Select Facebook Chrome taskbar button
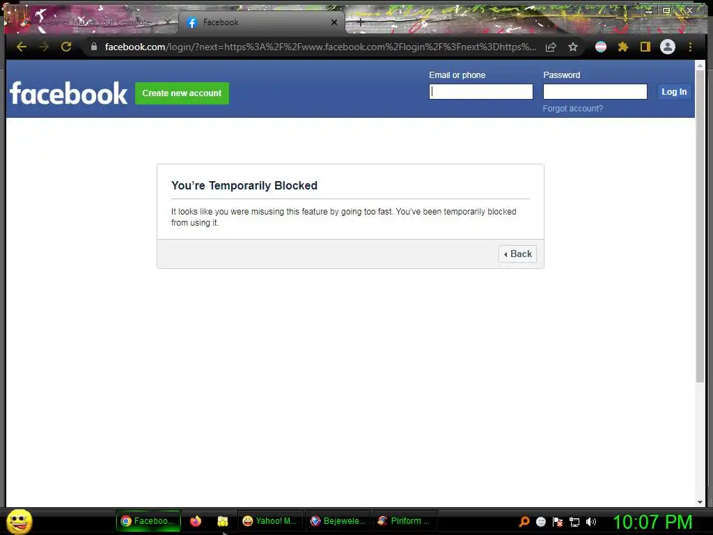The image size is (713, 535). [x=149, y=521]
